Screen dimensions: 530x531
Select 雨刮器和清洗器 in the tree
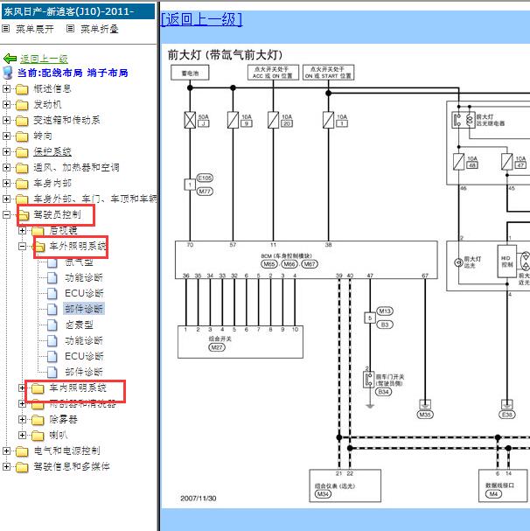(82, 404)
